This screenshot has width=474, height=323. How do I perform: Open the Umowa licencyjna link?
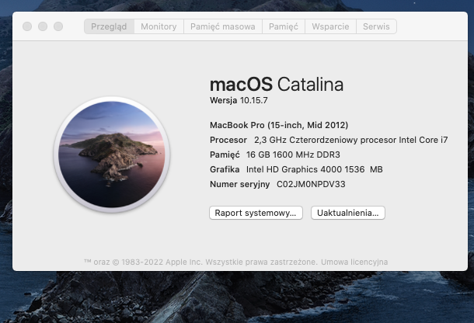click(354, 262)
